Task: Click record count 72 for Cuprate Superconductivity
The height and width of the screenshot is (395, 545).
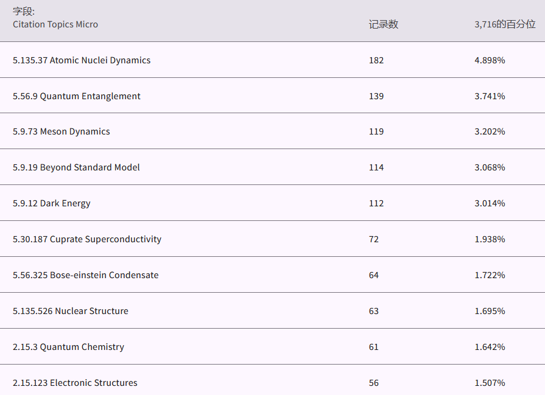Action: 374,239
